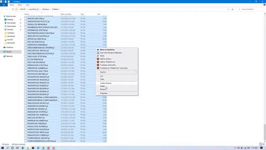Click the Windows Defender shield icon

click(98, 53)
